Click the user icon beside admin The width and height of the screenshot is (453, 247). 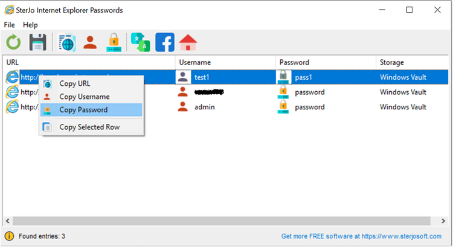(x=182, y=107)
